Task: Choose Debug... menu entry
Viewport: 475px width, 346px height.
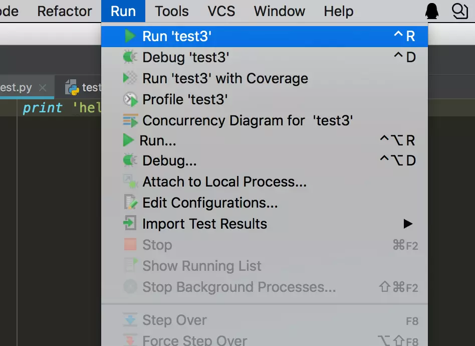Action: click(169, 161)
